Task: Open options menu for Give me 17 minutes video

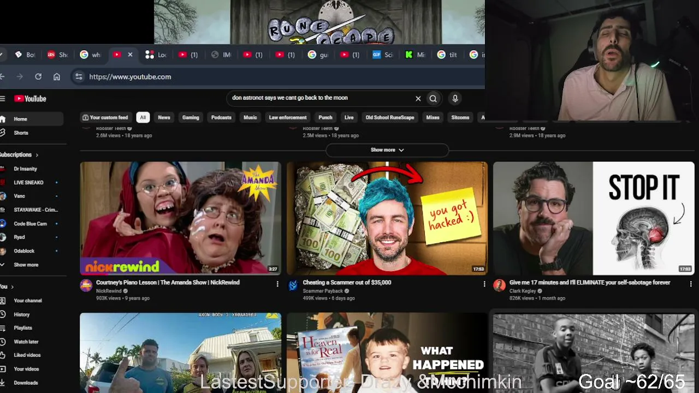Action: pyautogui.click(x=690, y=284)
